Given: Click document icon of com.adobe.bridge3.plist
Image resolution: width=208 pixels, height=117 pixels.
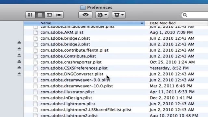Looking at the screenshot, I should click(x=35, y=44).
